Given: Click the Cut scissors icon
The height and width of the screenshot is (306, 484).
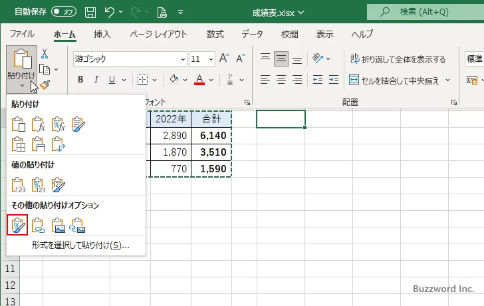Looking at the screenshot, I should [45, 53].
